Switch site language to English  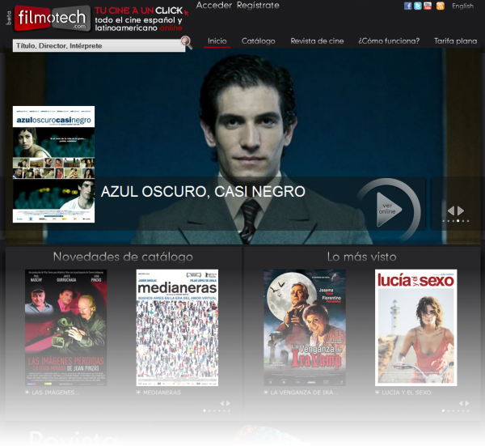click(x=463, y=6)
